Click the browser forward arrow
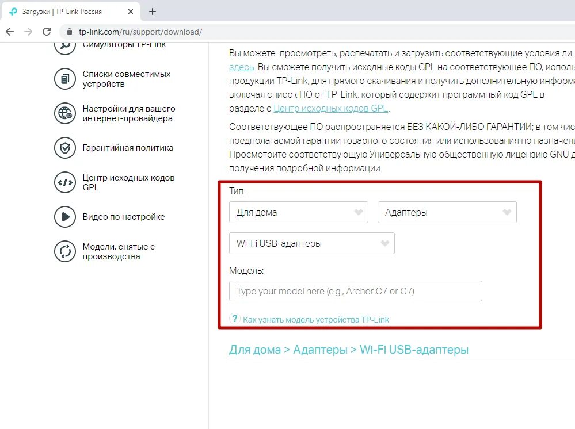575x429 pixels. tap(28, 32)
